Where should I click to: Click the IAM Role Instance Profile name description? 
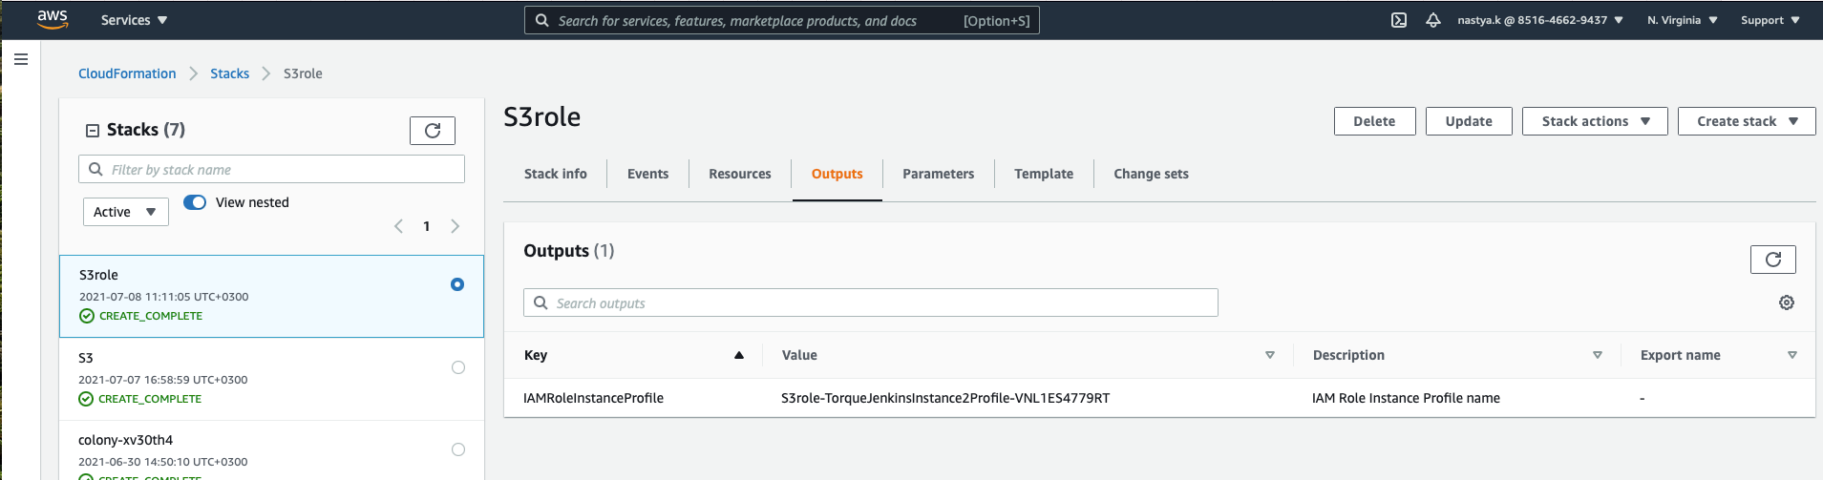(1406, 398)
